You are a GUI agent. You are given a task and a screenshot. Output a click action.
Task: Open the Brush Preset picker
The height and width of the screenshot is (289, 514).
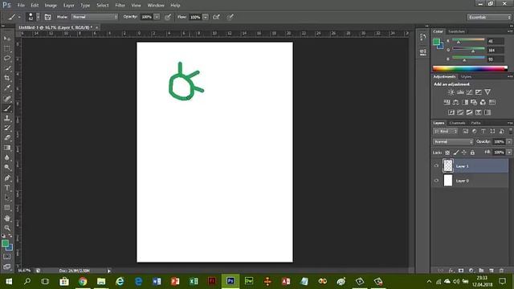point(33,17)
